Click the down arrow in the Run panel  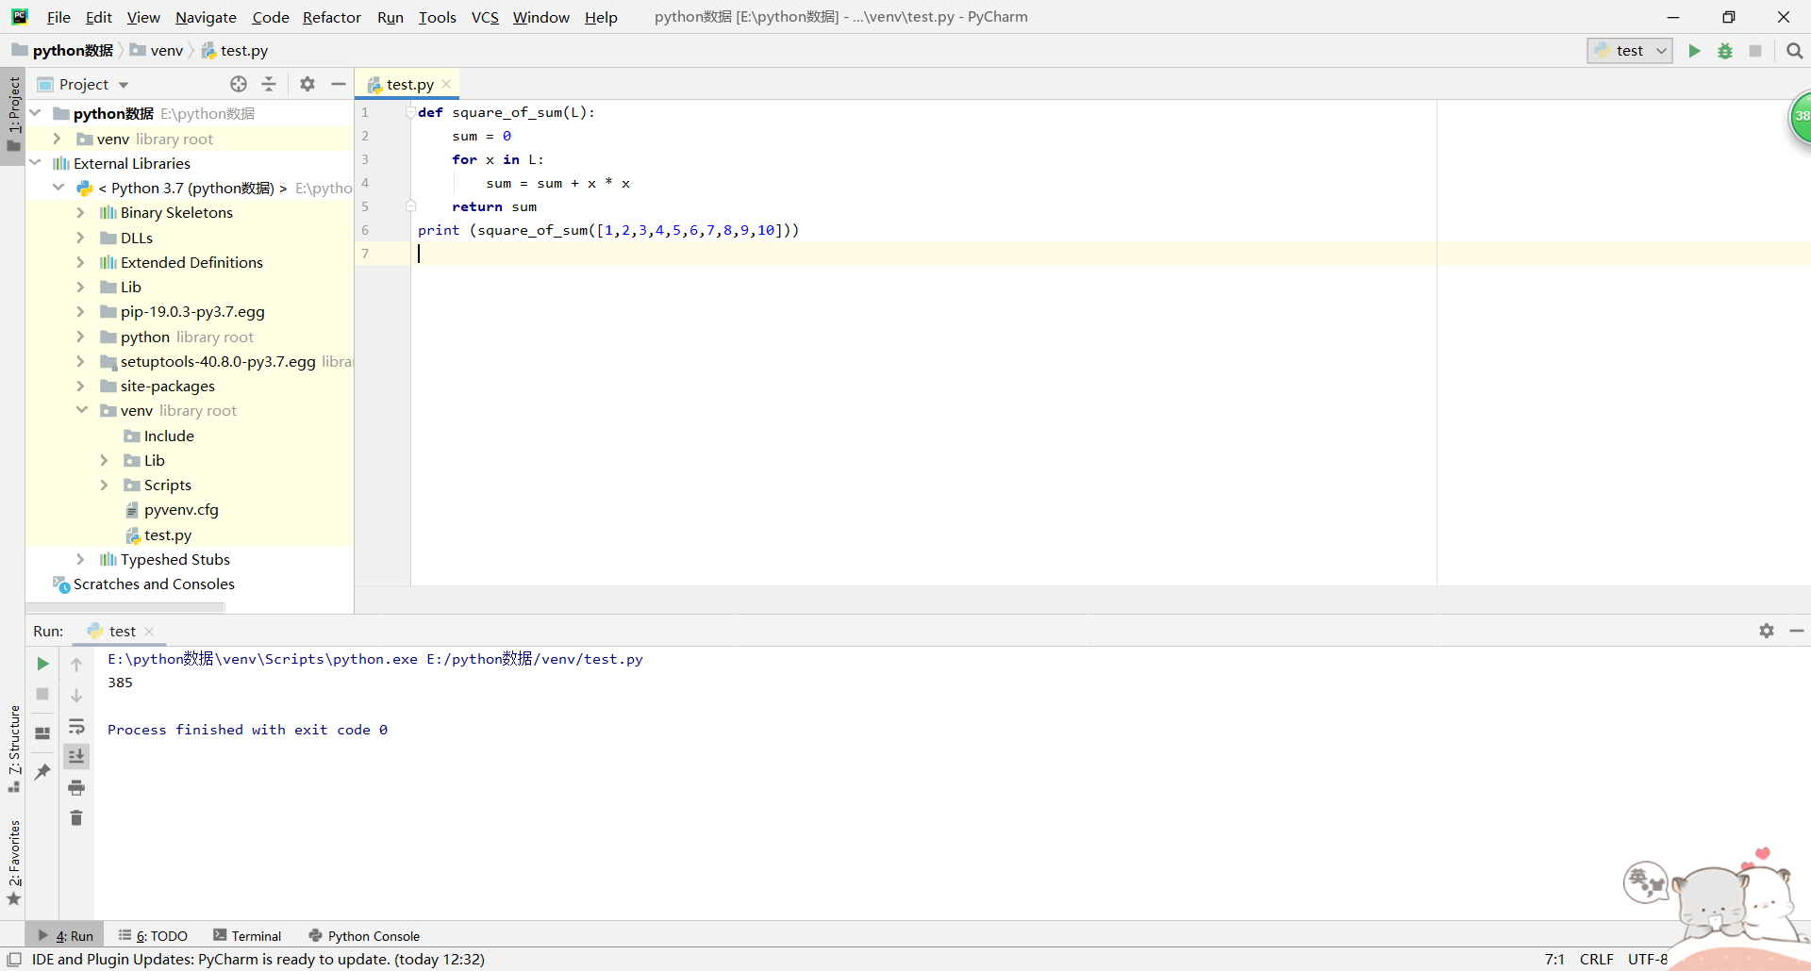click(76, 696)
